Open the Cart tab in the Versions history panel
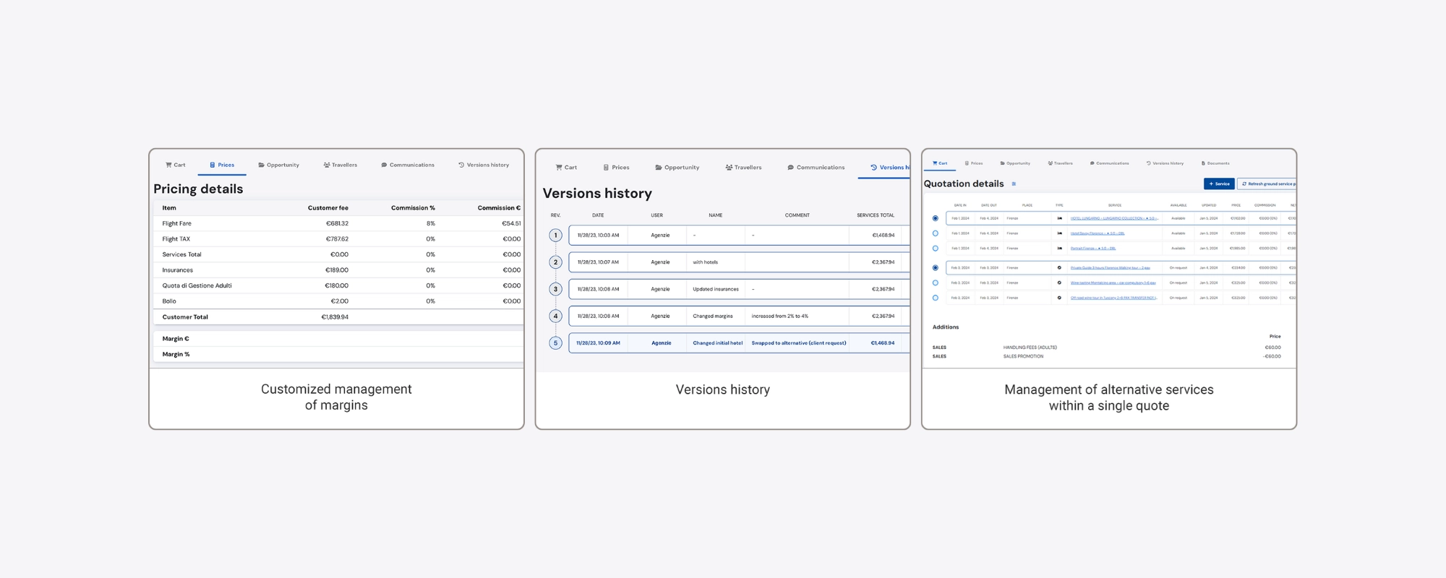 tap(566, 168)
